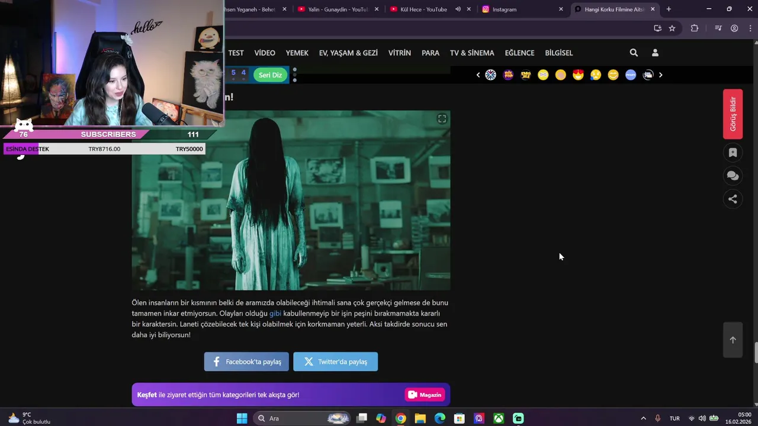Open the weather widget showing 9°C

tap(30, 418)
